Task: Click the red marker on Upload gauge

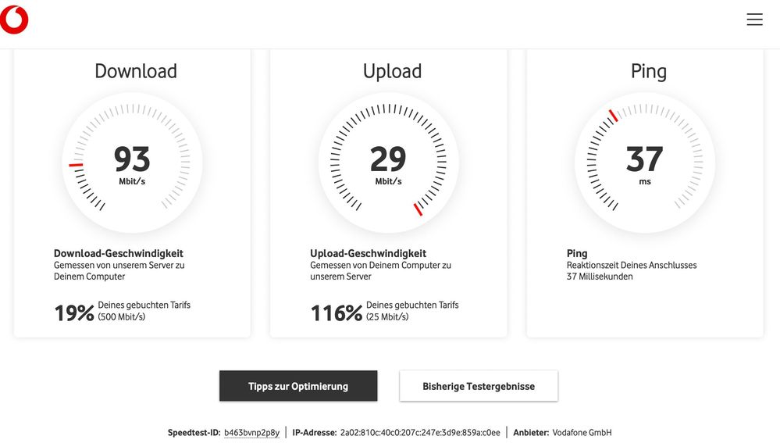Action: pos(418,209)
